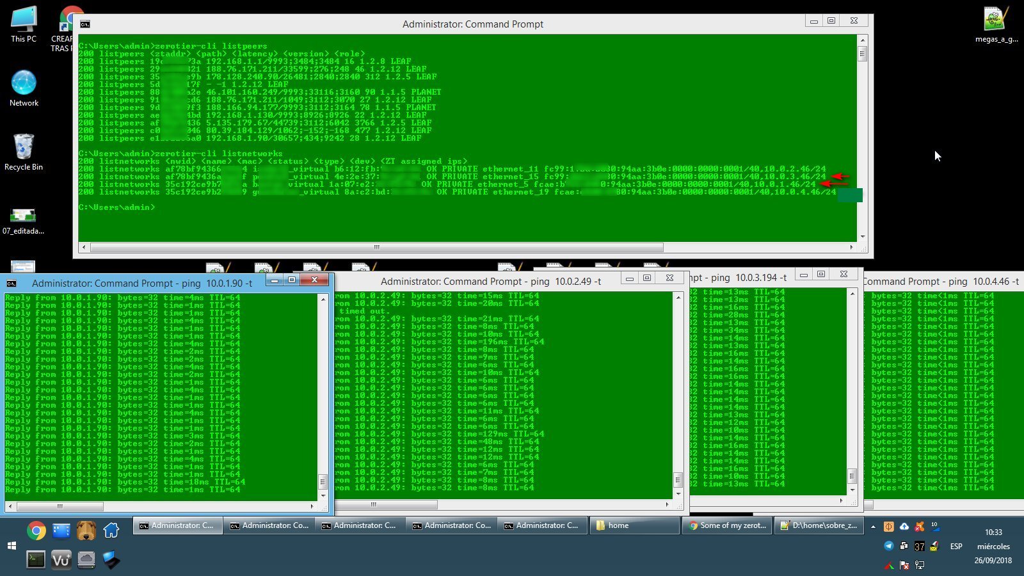Click the listnetworks row with ethernet_19
This screenshot has height=576, width=1024.
coord(457,192)
